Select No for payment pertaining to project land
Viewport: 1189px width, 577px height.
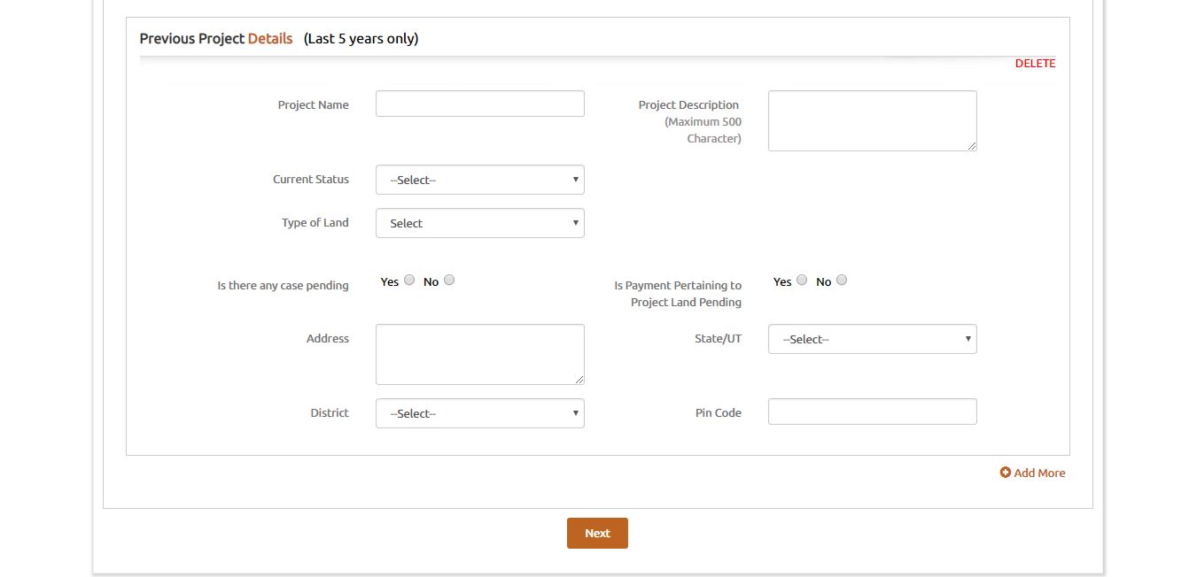click(841, 280)
